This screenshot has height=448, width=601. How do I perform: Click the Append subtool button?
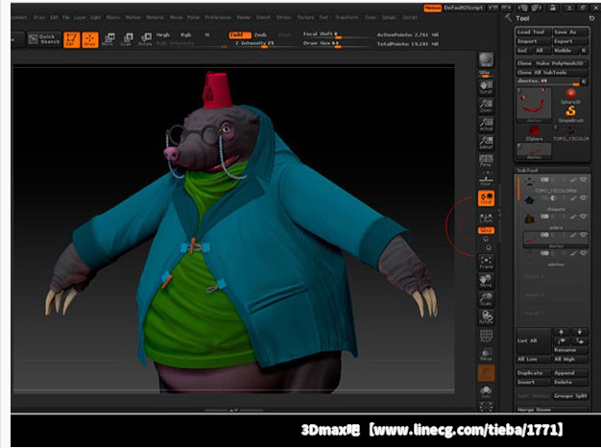[x=570, y=373]
